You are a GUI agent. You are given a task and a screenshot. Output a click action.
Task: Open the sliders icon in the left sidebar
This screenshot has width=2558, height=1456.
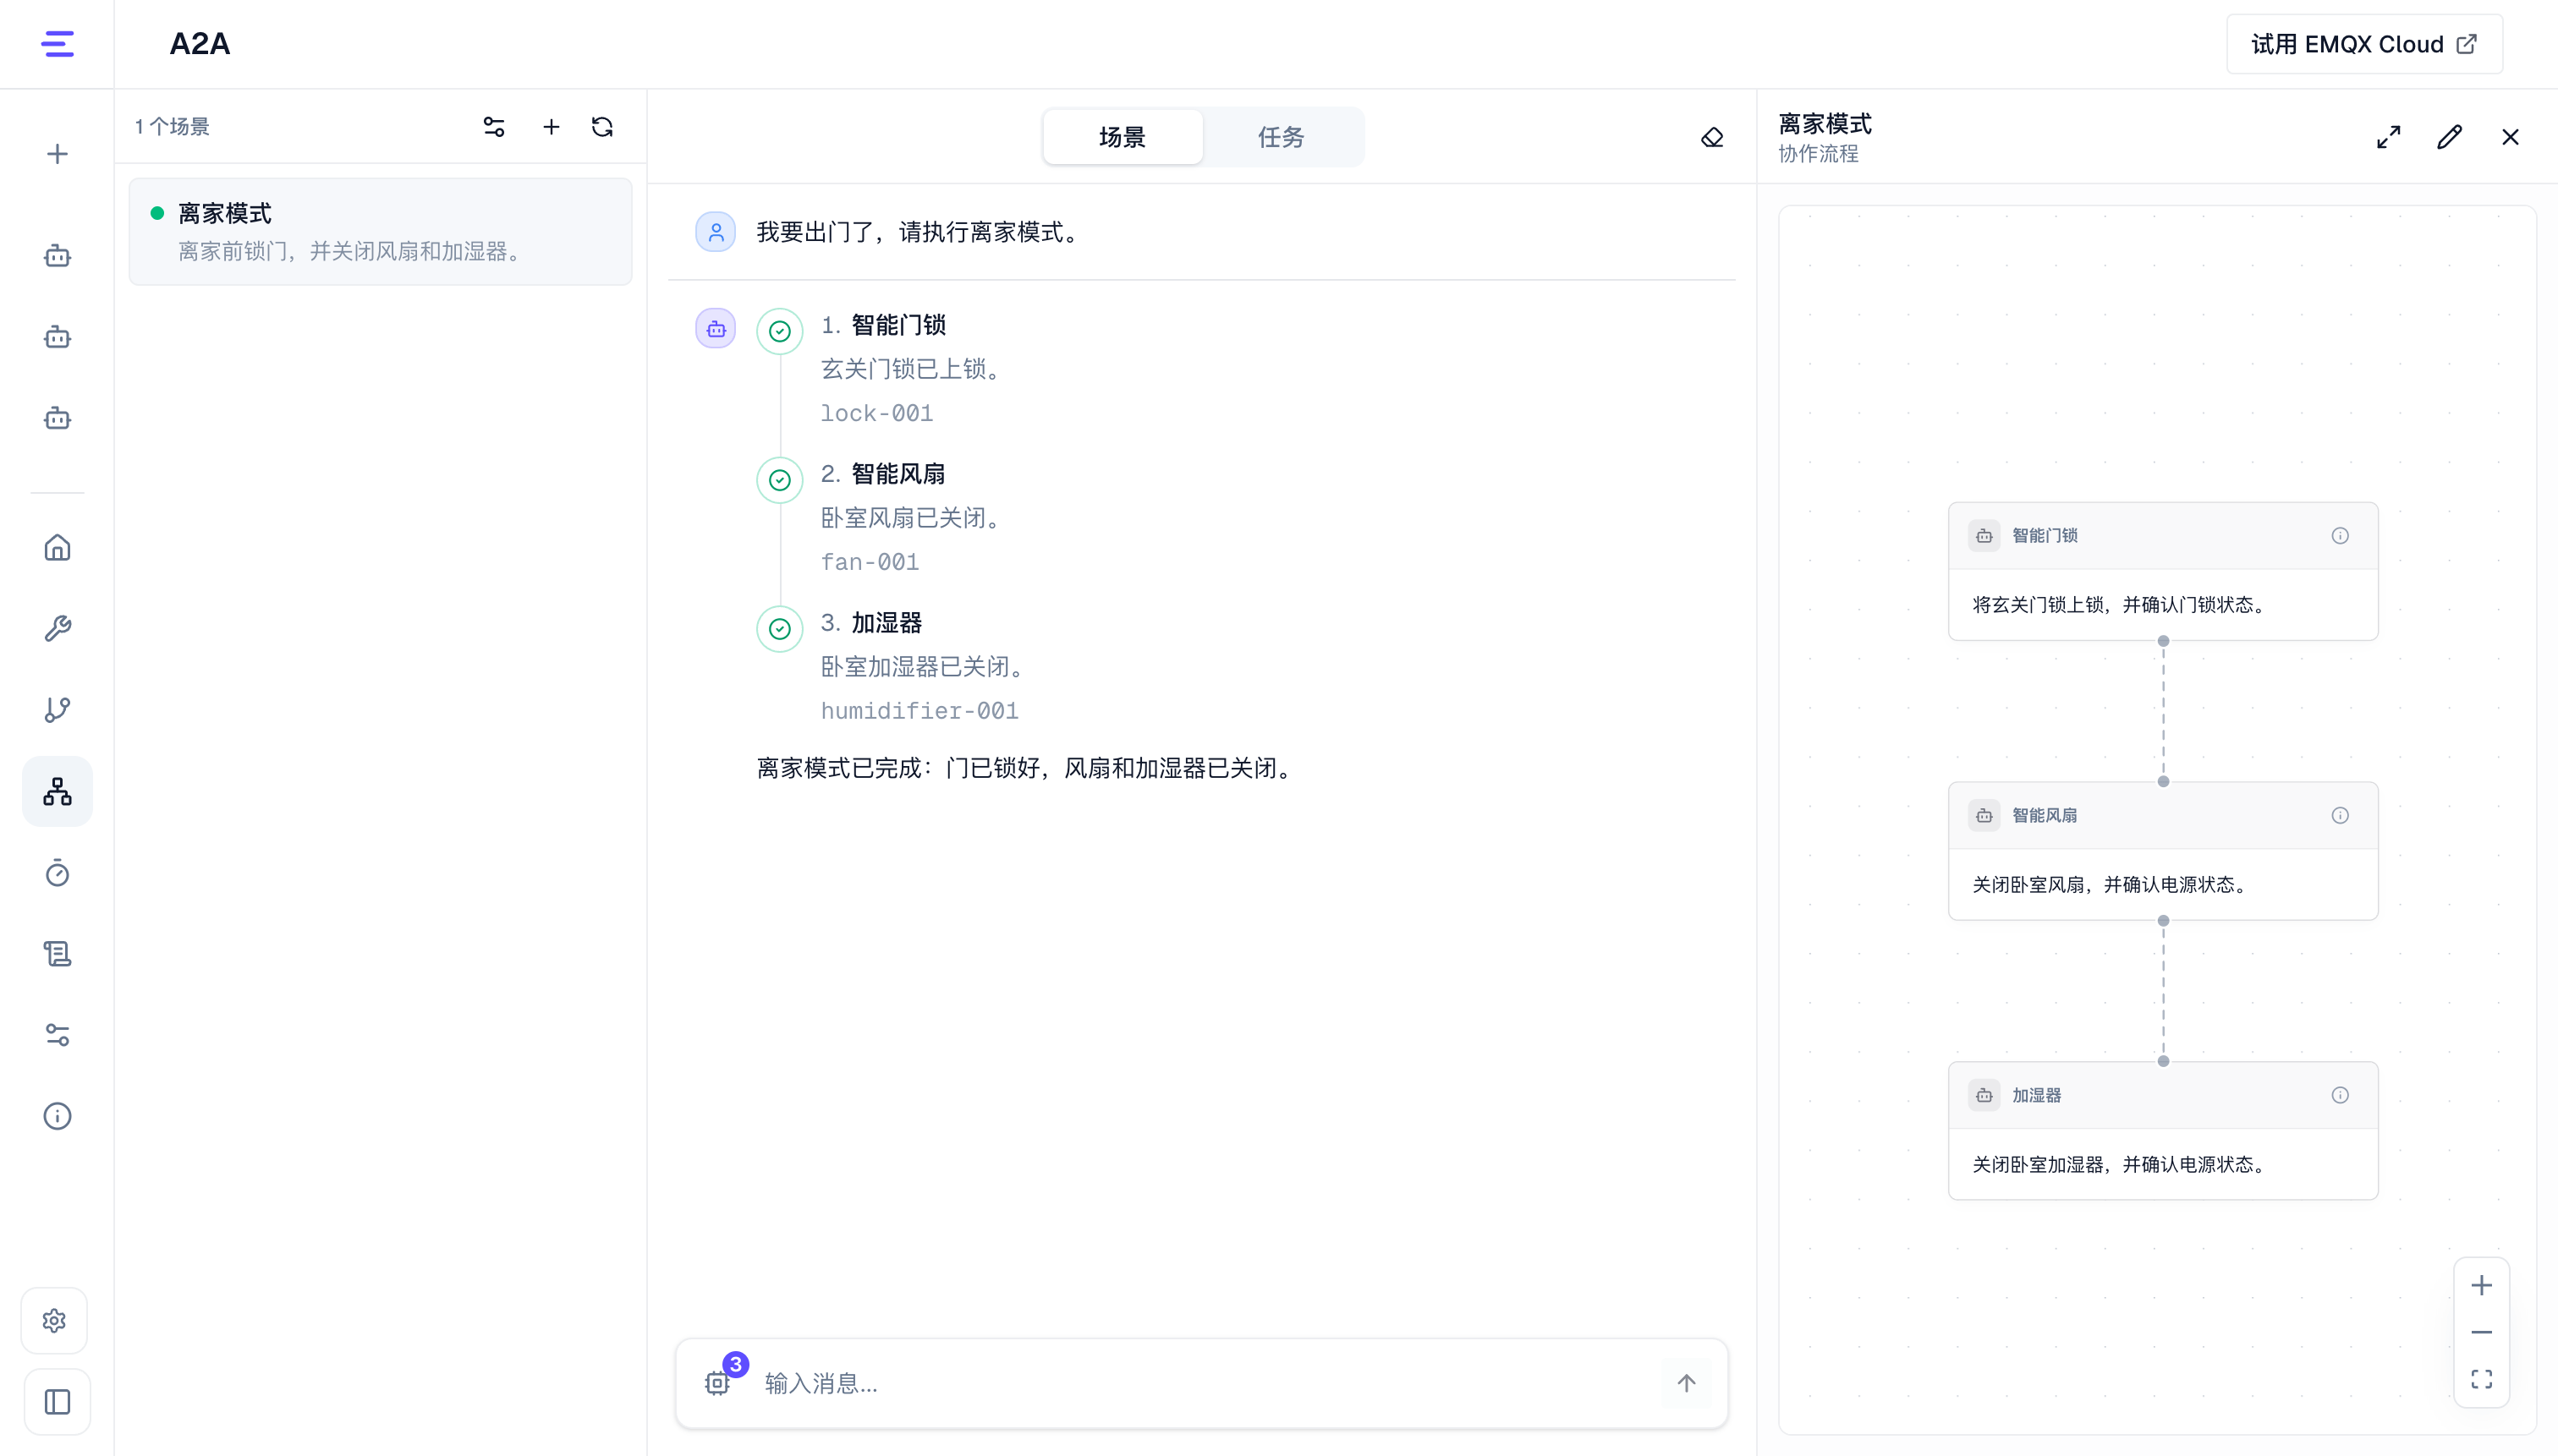coord(57,1035)
